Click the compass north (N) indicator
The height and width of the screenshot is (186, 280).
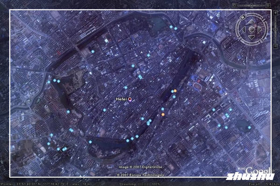242,17
